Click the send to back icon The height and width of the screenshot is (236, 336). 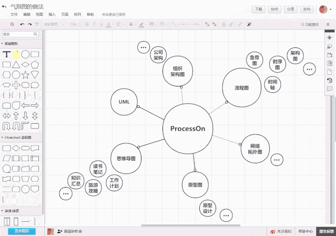pyautogui.click(x=215, y=24)
